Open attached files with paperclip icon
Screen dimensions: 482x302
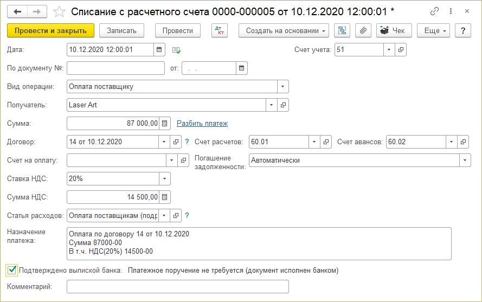pyautogui.click(x=363, y=30)
